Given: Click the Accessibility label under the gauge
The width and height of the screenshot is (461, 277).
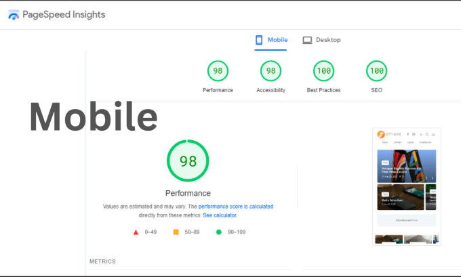Looking at the screenshot, I should [x=270, y=90].
